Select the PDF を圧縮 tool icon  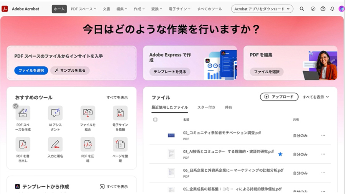point(88,144)
